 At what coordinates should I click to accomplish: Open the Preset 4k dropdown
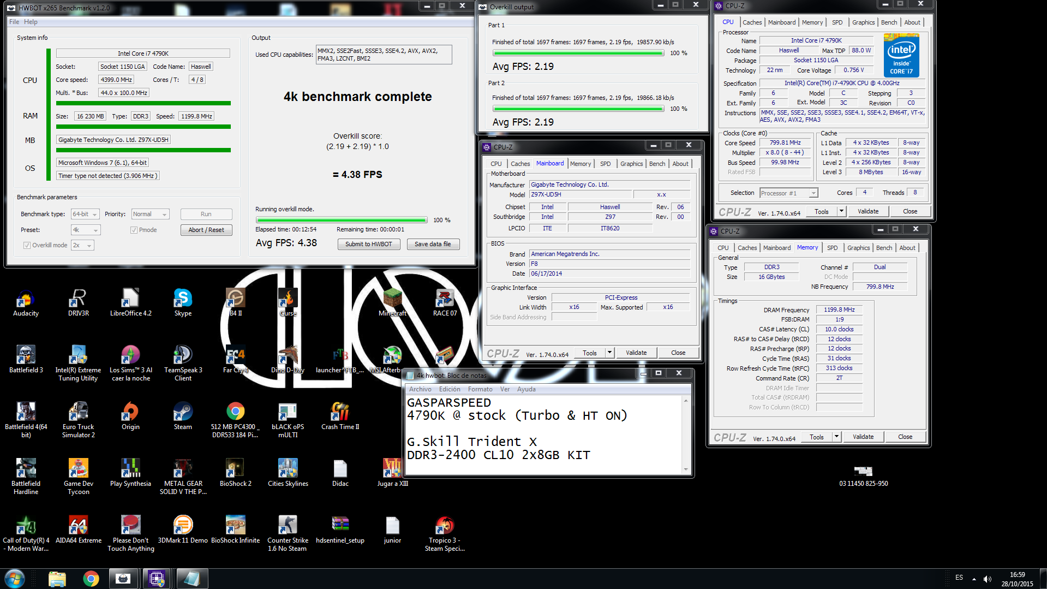coord(86,230)
